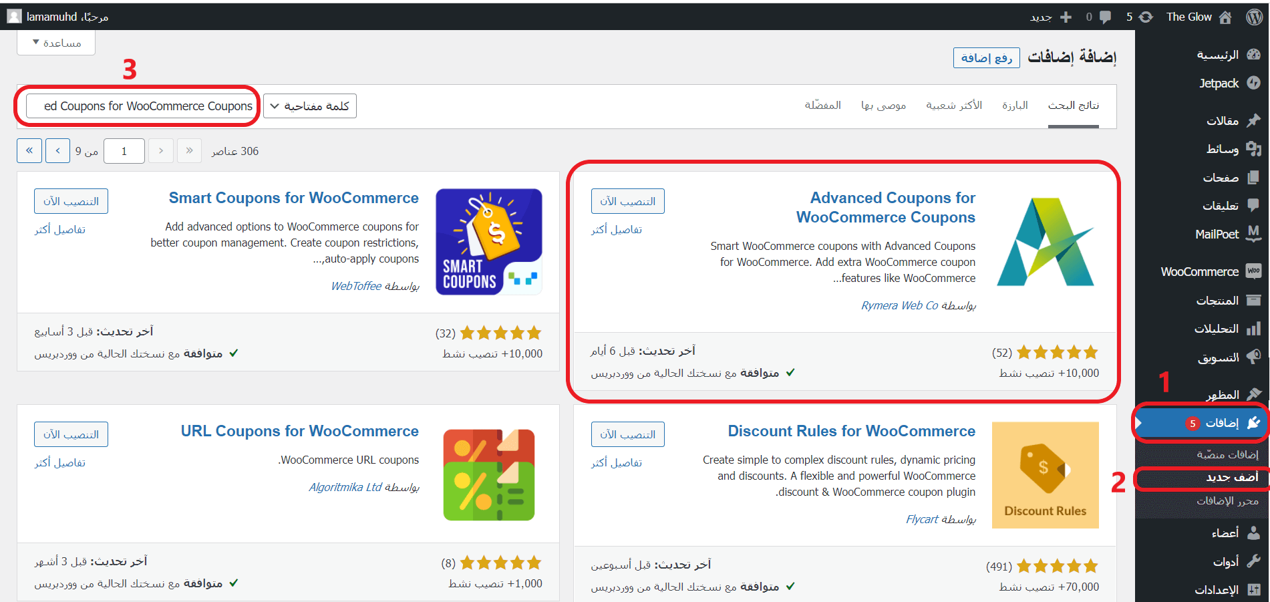This screenshot has width=1270, height=602.
Task: Open محرر الإضافات submenu item
Action: point(1227,500)
